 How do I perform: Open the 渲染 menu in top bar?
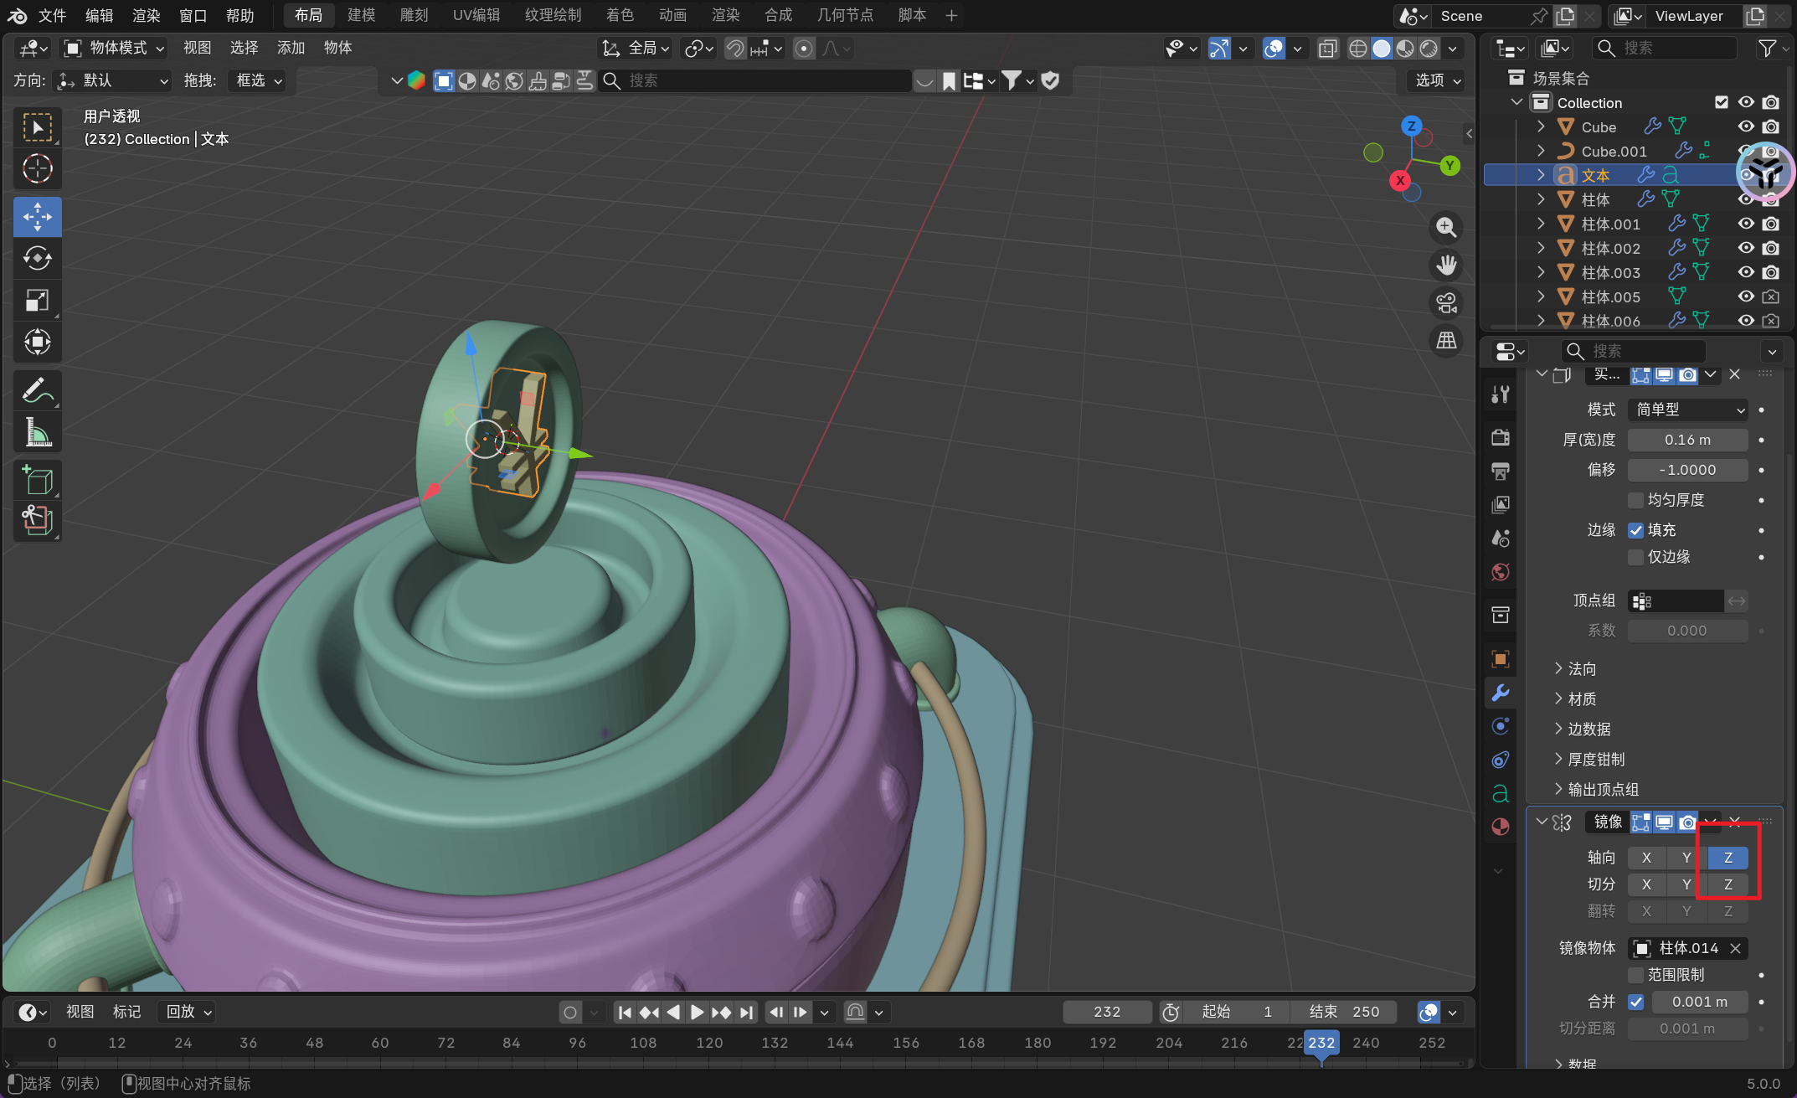(x=146, y=15)
